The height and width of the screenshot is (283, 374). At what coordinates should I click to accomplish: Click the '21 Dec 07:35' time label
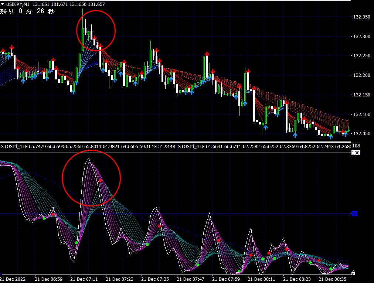(155, 279)
